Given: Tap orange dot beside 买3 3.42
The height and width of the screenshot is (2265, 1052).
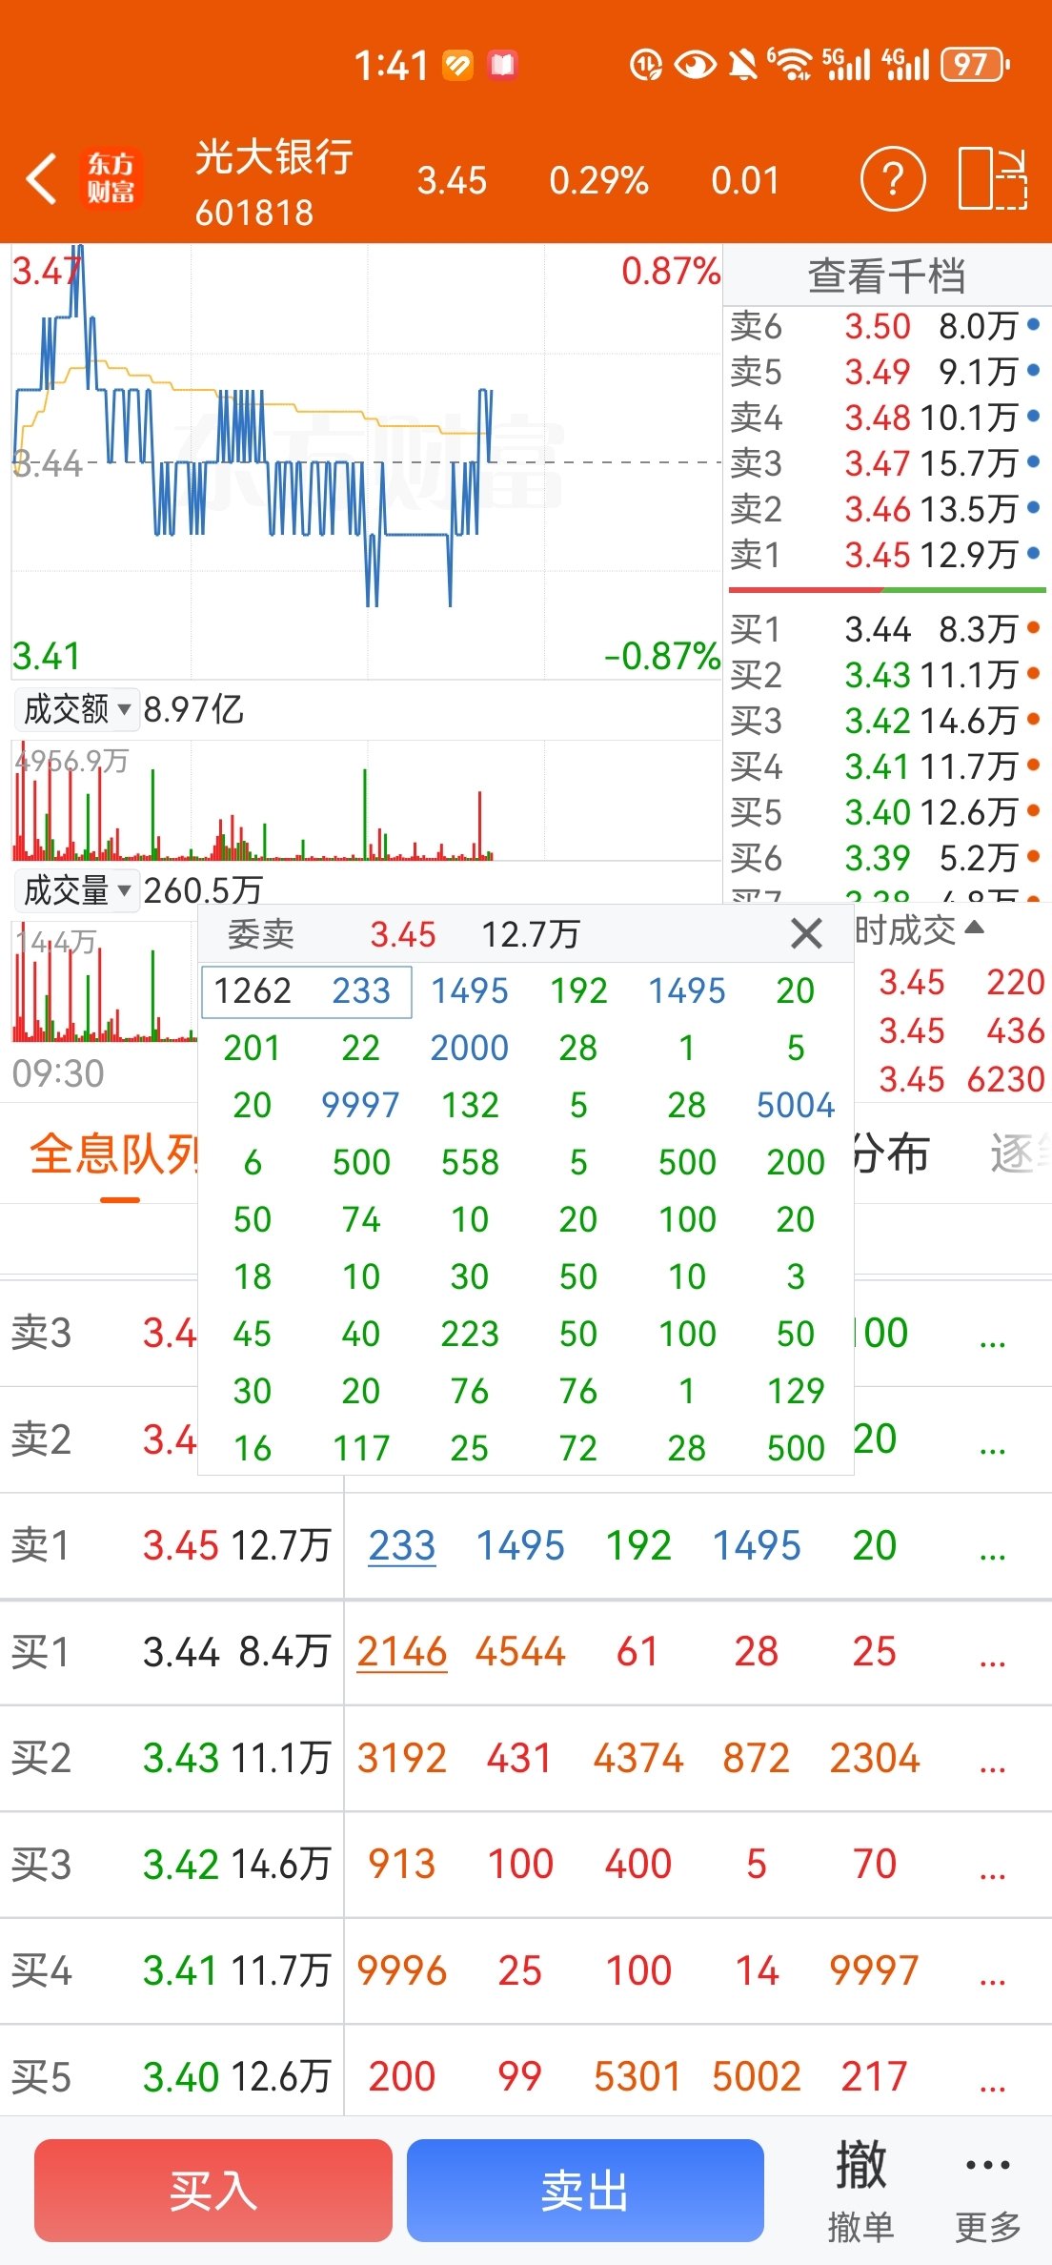Looking at the screenshot, I should (x=1034, y=720).
